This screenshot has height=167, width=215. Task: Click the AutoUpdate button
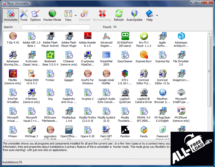point(134,15)
